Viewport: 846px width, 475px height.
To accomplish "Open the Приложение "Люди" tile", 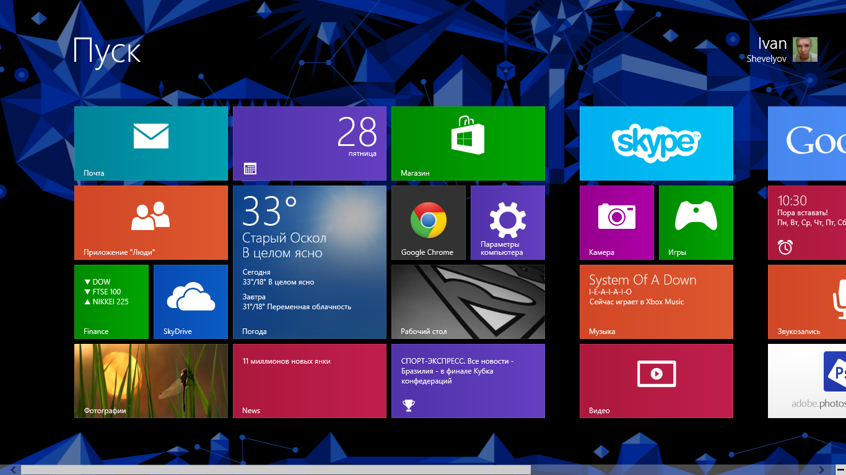I will (x=151, y=223).
